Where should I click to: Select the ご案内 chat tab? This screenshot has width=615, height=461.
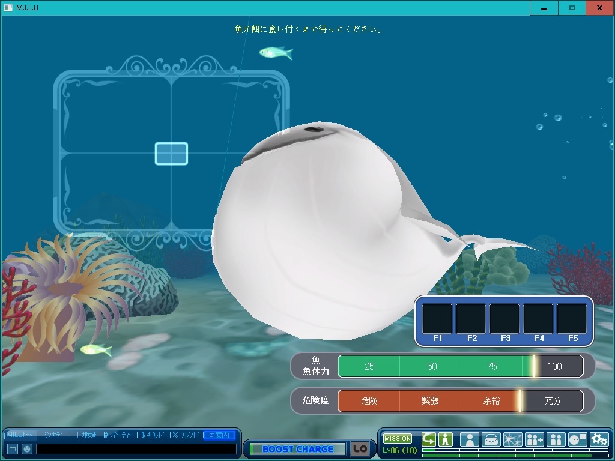point(219,435)
